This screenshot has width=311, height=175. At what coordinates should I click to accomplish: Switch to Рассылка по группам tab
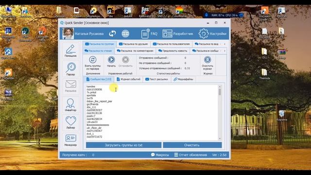click(100, 44)
